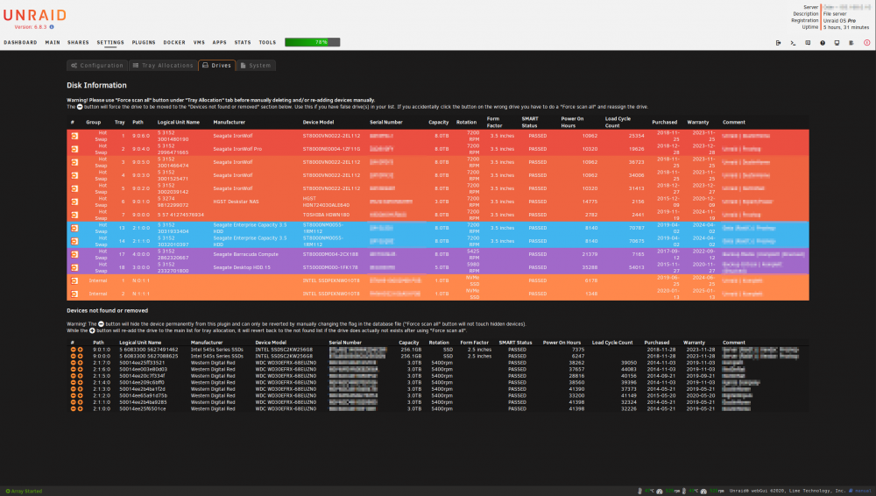This screenshot has width=876, height=496.
Task: Open the Main menu
Action: tap(53, 42)
